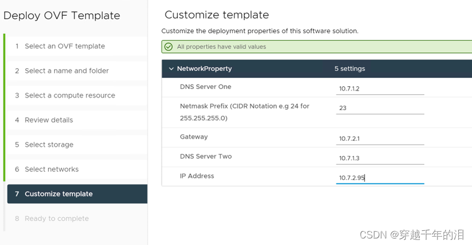Viewport: 472px width, 245px height.
Task: Go to step 2 Select a name and folder
Action: (x=77, y=71)
